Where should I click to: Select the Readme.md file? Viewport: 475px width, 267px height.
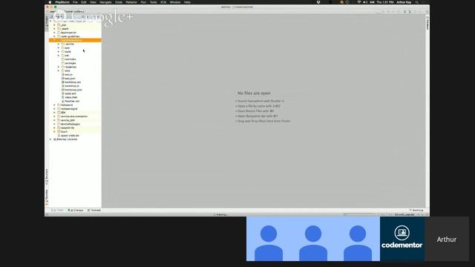pos(72,101)
